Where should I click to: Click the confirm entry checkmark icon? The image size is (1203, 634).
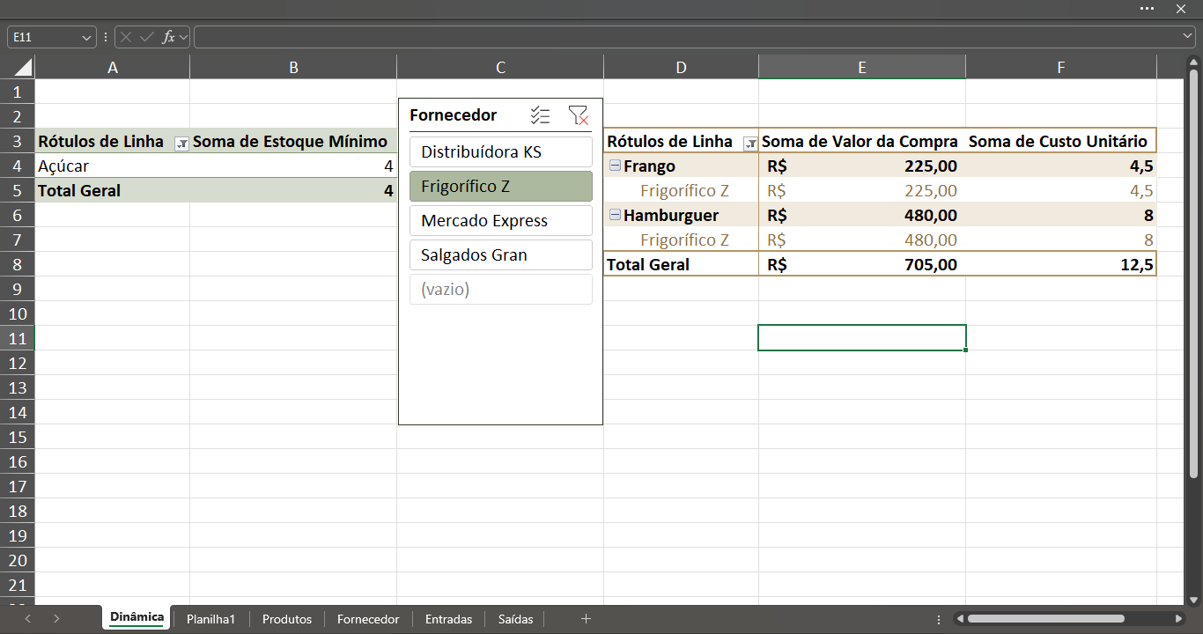(147, 37)
